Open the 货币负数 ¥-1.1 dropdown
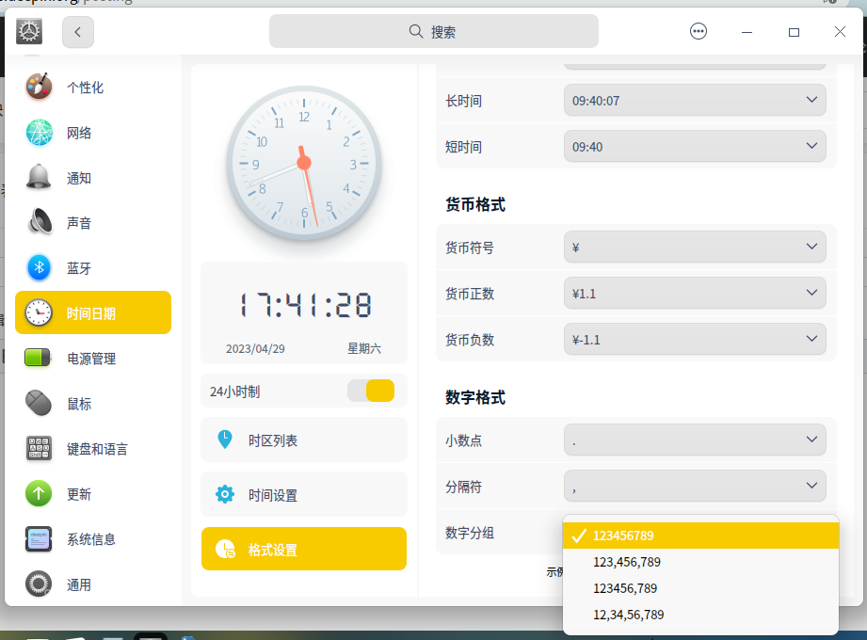 tap(695, 340)
